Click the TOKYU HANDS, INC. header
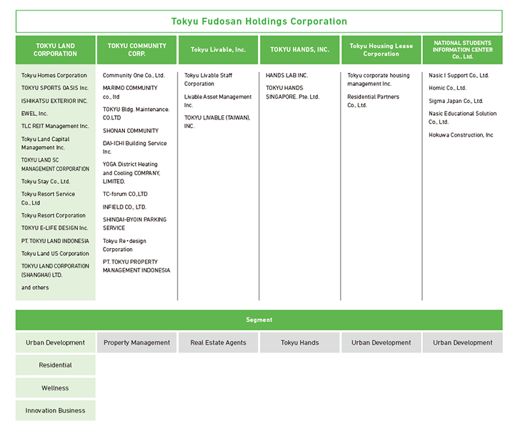Viewport: 518px width, 429px height. click(x=299, y=50)
